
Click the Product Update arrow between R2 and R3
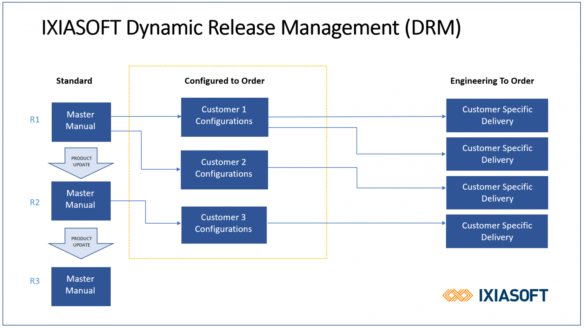click(x=81, y=243)
